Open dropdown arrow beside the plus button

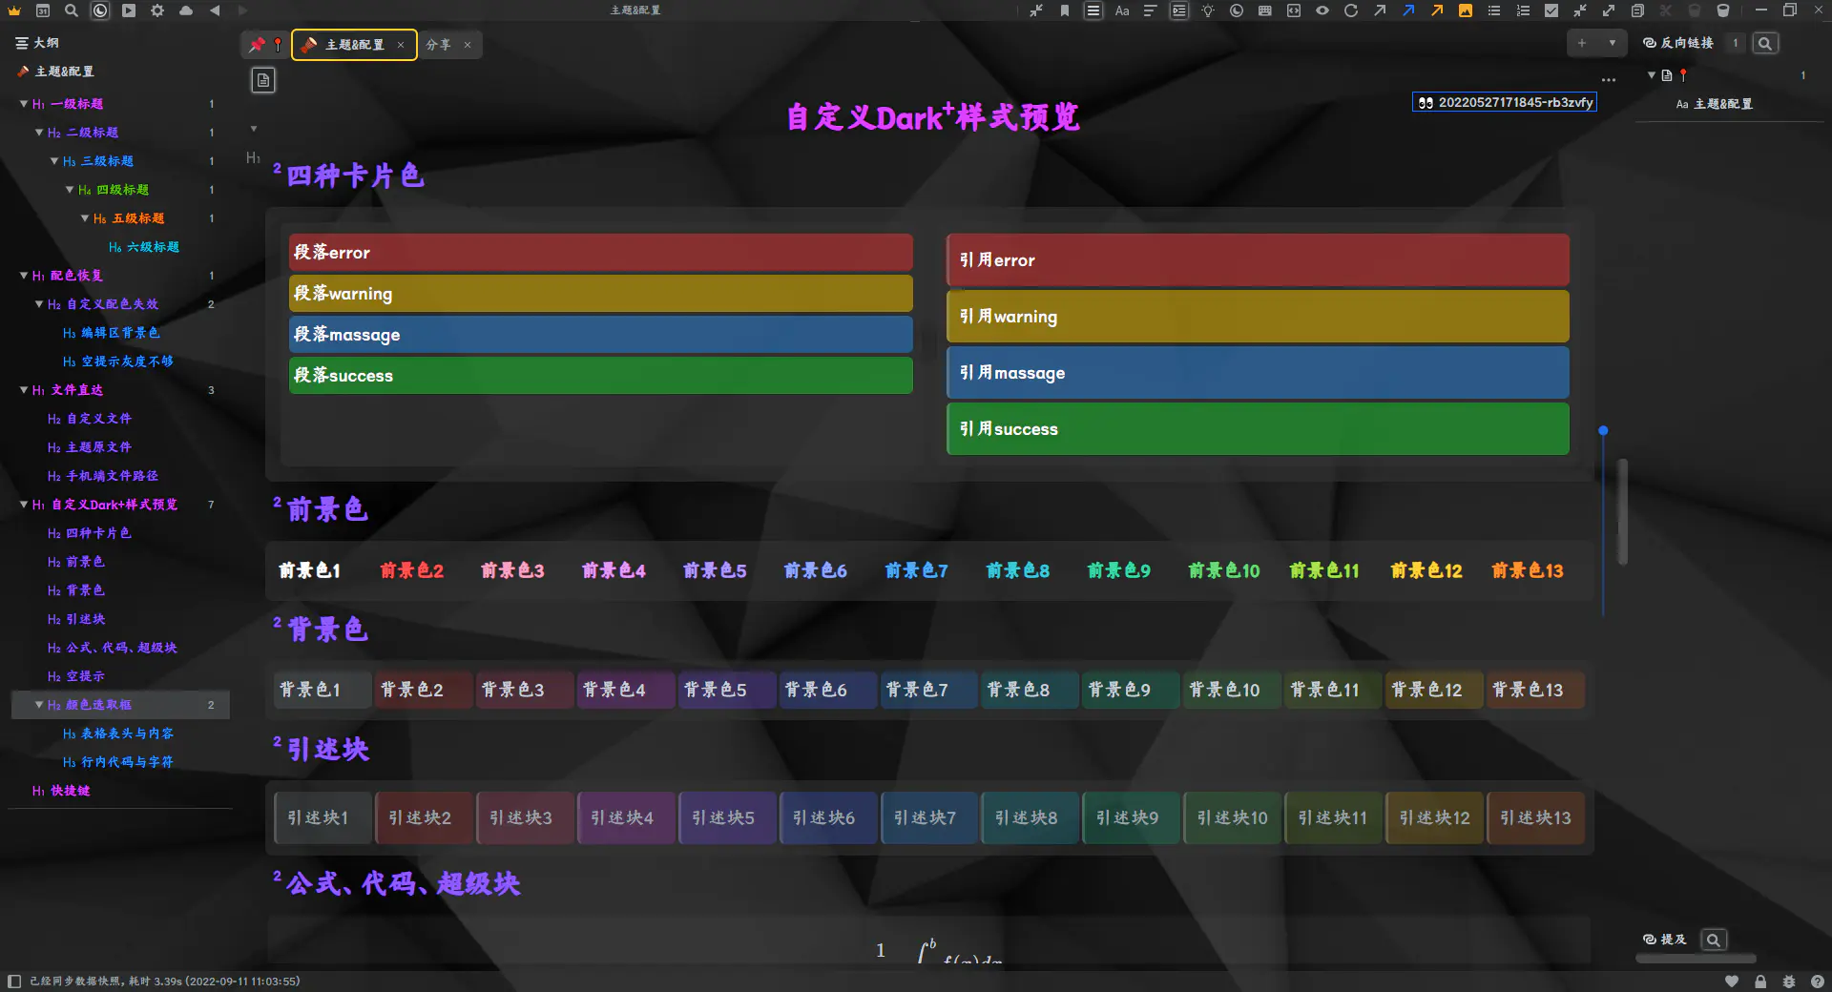1613,43
